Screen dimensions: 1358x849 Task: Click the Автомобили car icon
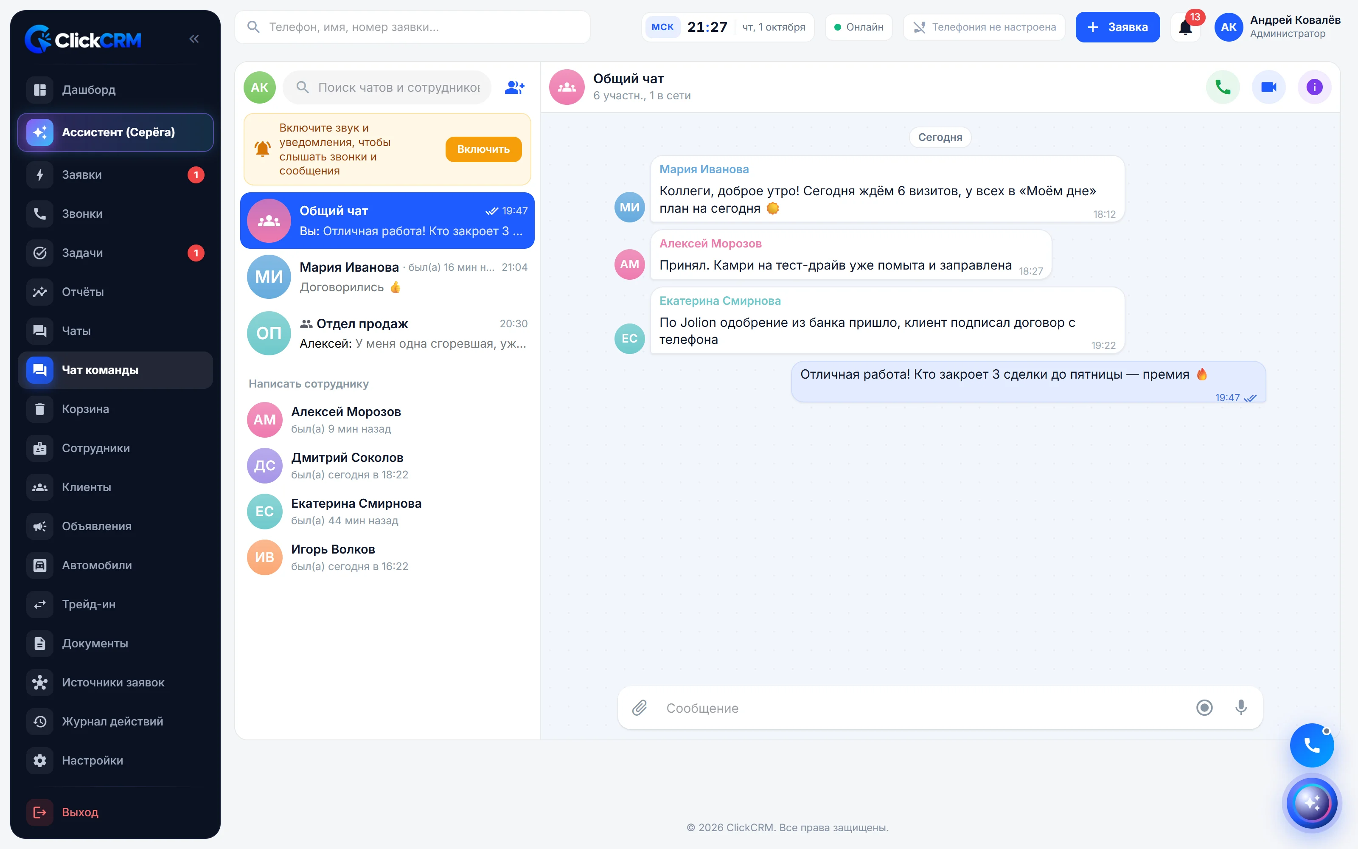[x=40, y=565]
